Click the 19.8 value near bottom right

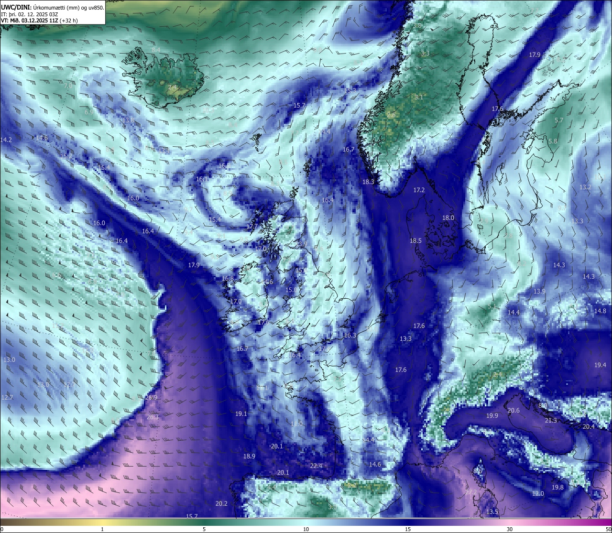point(557,488)
